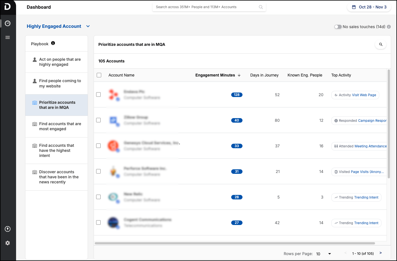Go to next page of accounts
Image resolution: width=397 pixels, height=261 pixels.
click(x=380, y=253)
